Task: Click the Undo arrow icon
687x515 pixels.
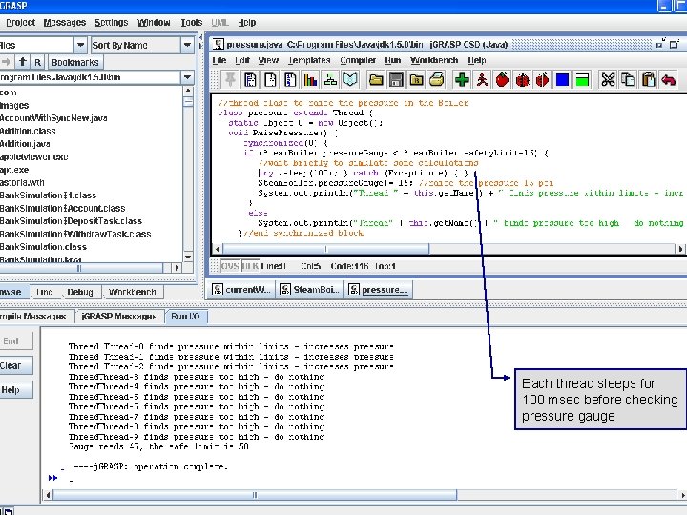Action: (671, 80)
